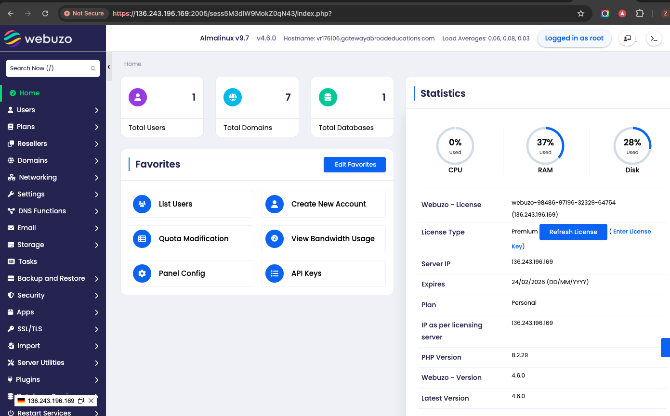Expand the Domains menu chevron
The image size is (670, 416).
click(96, 161)
